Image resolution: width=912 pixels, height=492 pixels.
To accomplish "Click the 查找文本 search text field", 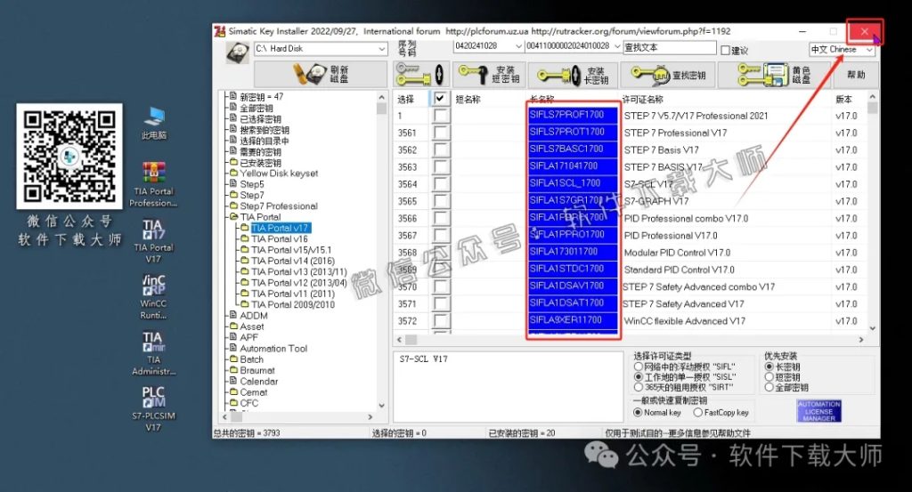I will tap(670, 48).
